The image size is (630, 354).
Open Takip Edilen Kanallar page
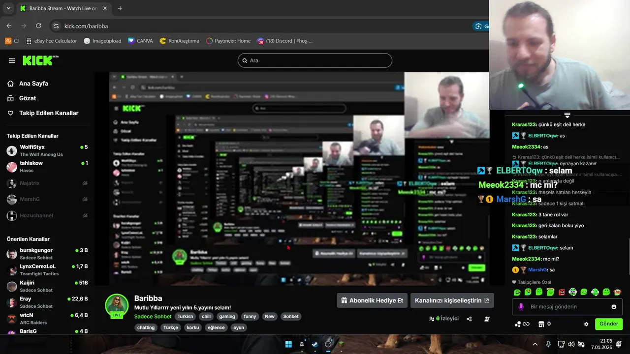click(43, 113)
